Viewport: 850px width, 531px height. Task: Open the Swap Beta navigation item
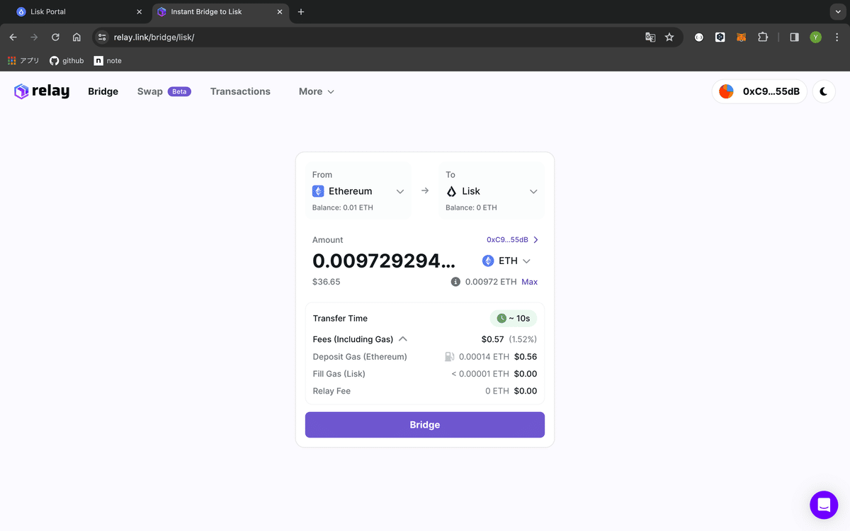coord(164,91)
